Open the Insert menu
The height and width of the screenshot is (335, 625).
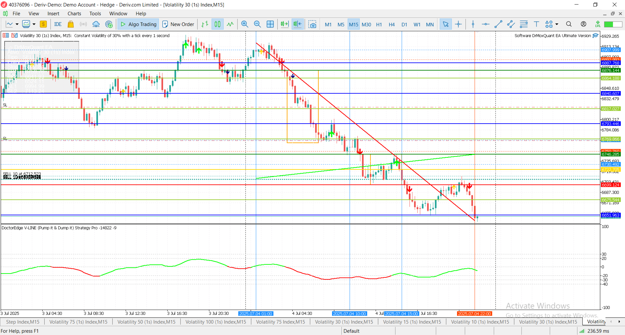(53, 14)
